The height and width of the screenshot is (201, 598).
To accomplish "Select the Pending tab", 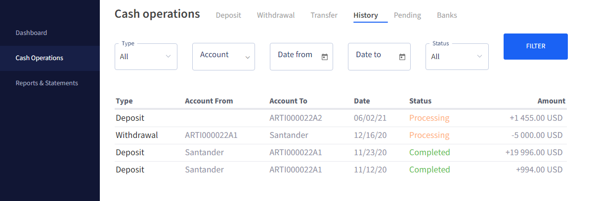I will coord(407,15).
